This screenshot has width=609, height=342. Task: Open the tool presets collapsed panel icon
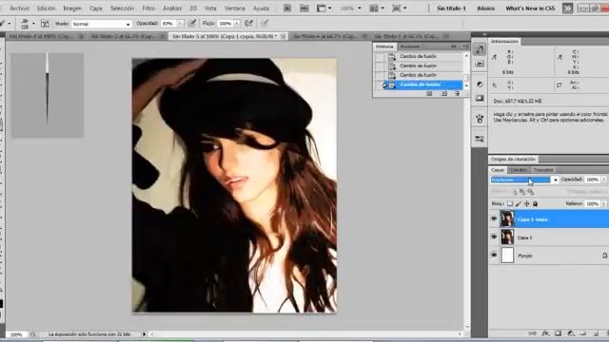480,139
